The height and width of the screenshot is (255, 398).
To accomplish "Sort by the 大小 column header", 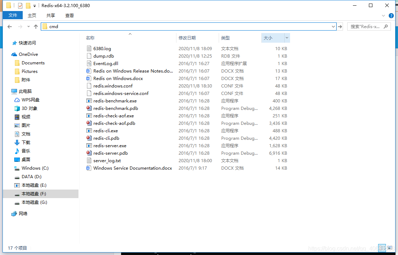I will [x=268, y=38].
